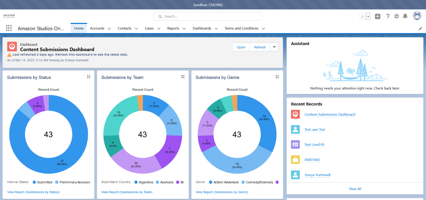
Task: Select the Home tab
Action: point(79,28)
